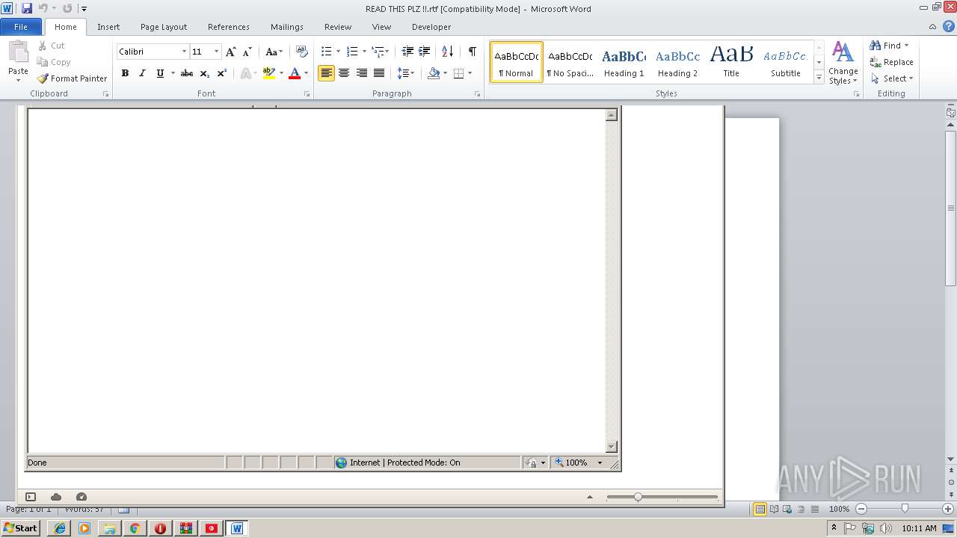The image size is (957, 538).
Task: Toggle Italic formatting
Action: (x=142, y=73)
